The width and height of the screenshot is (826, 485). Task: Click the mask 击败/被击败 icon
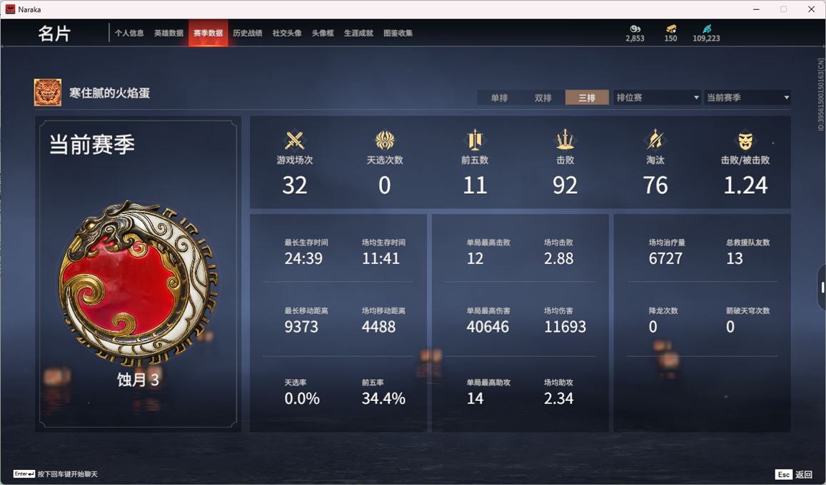(x=745, y=141)
